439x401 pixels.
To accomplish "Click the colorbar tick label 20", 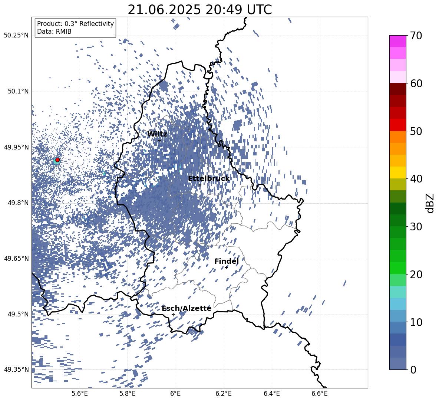I will click(416, 275).
